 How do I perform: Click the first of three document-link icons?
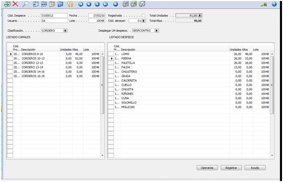(x=125, y=4)
